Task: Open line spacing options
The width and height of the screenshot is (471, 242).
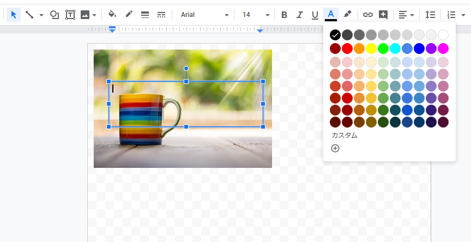Action: point(430,15)
